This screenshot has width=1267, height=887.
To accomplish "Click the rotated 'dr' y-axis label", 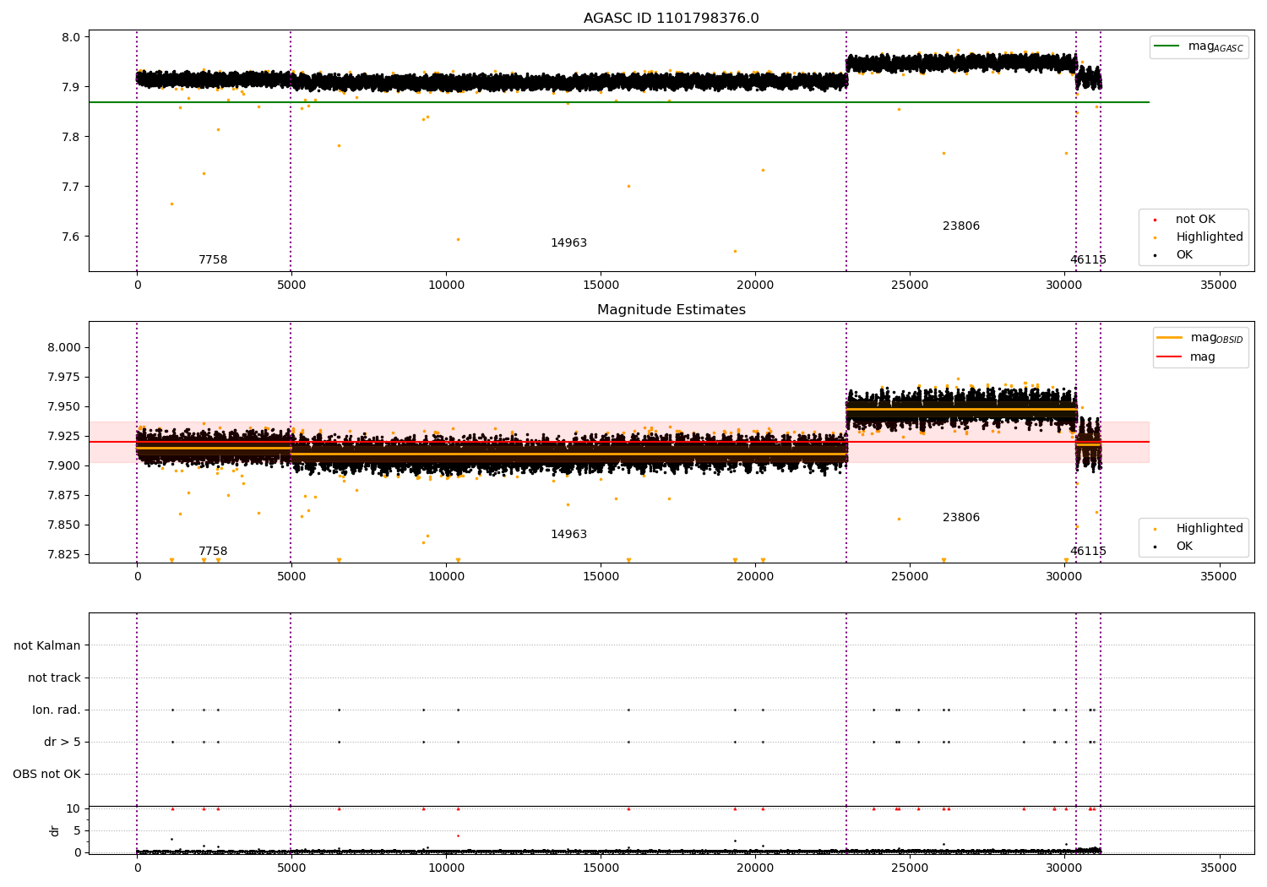I will (55, 831).
